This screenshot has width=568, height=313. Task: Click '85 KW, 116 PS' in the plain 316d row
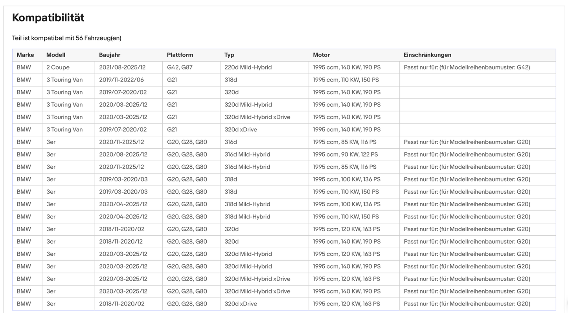point(358,142)
